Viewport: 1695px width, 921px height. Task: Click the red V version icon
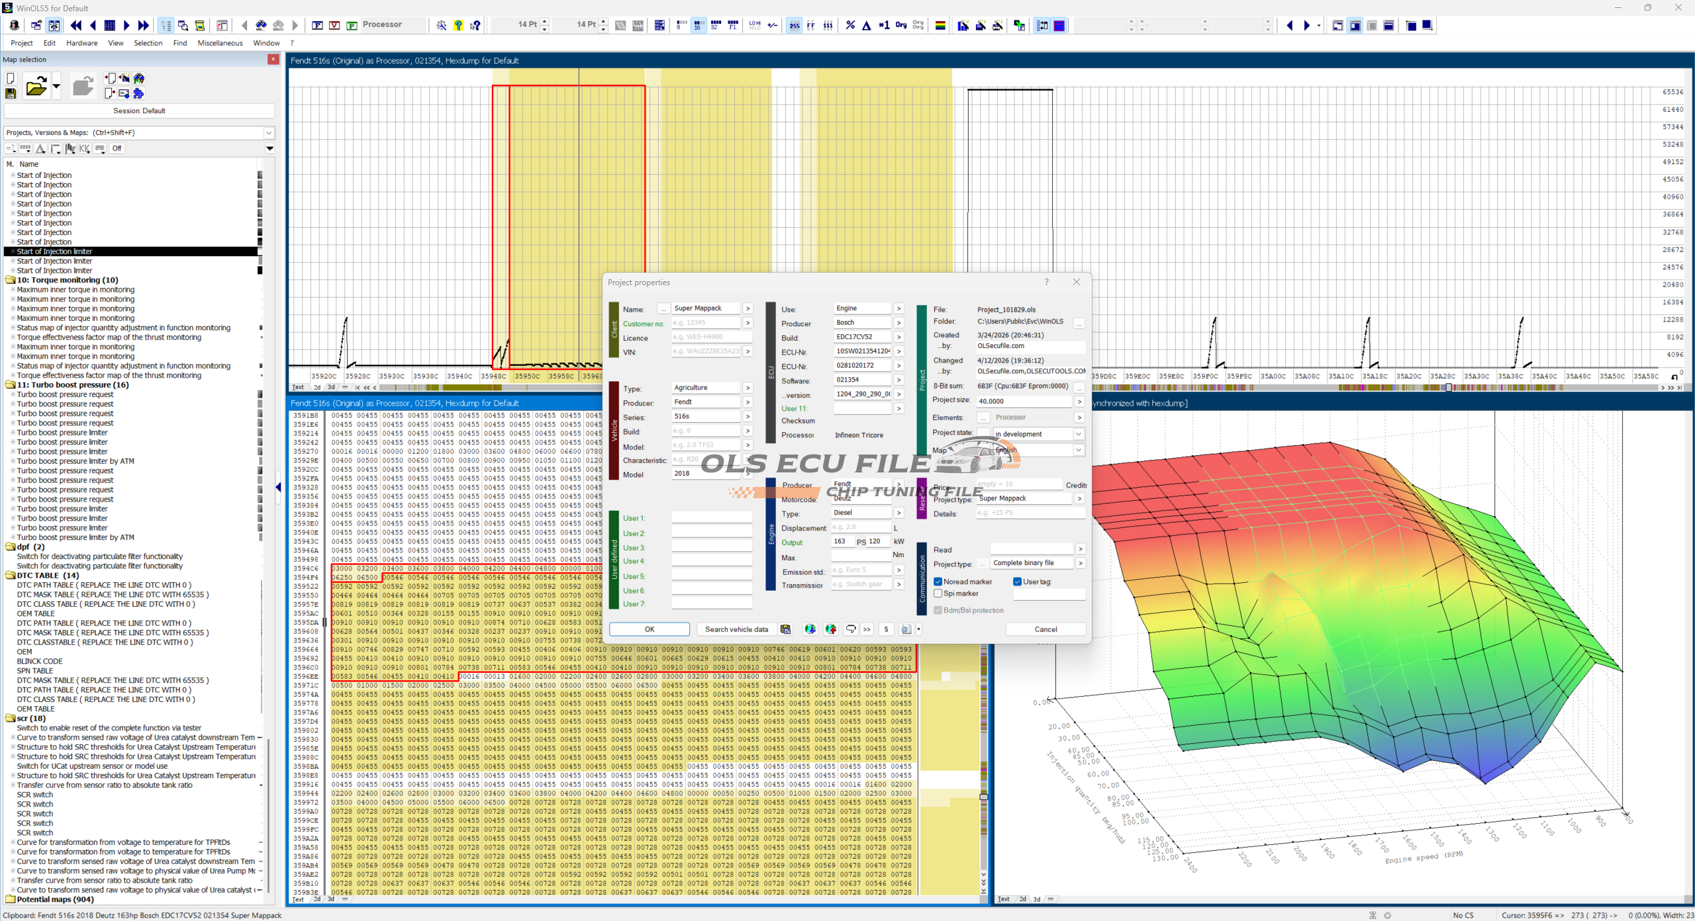pos(334,25)
